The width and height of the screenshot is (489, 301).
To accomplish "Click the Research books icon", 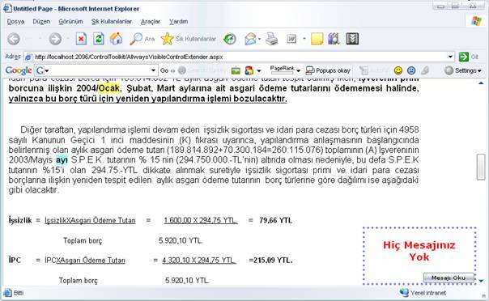I will coord(334,40).
